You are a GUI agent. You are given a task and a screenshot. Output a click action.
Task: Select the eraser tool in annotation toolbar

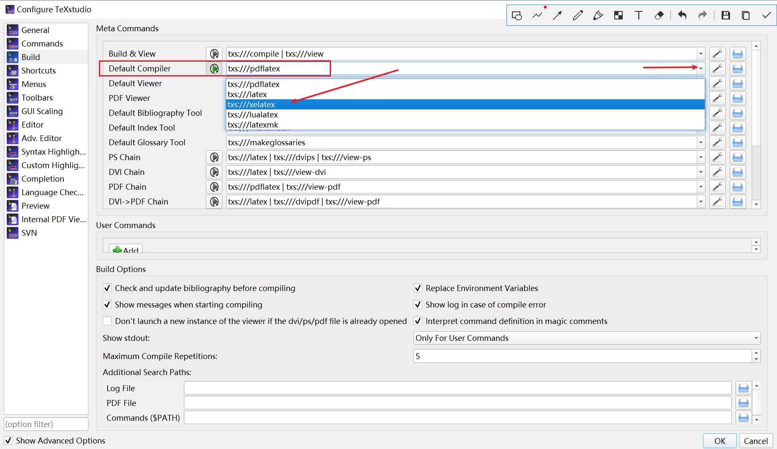[659, 16]
